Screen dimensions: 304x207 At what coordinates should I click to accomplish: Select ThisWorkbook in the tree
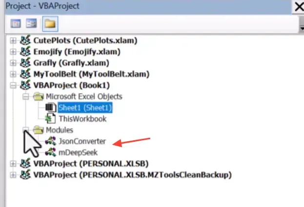(x=82, y=118)
